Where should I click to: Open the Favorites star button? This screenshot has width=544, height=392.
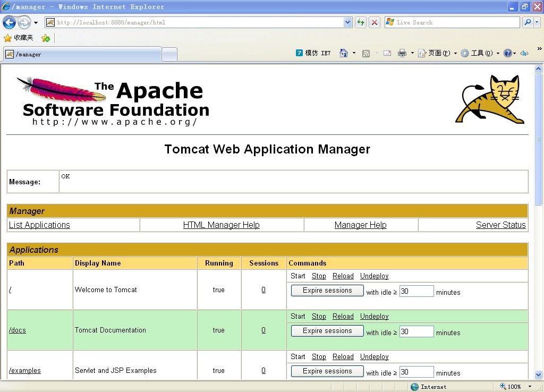19,38
